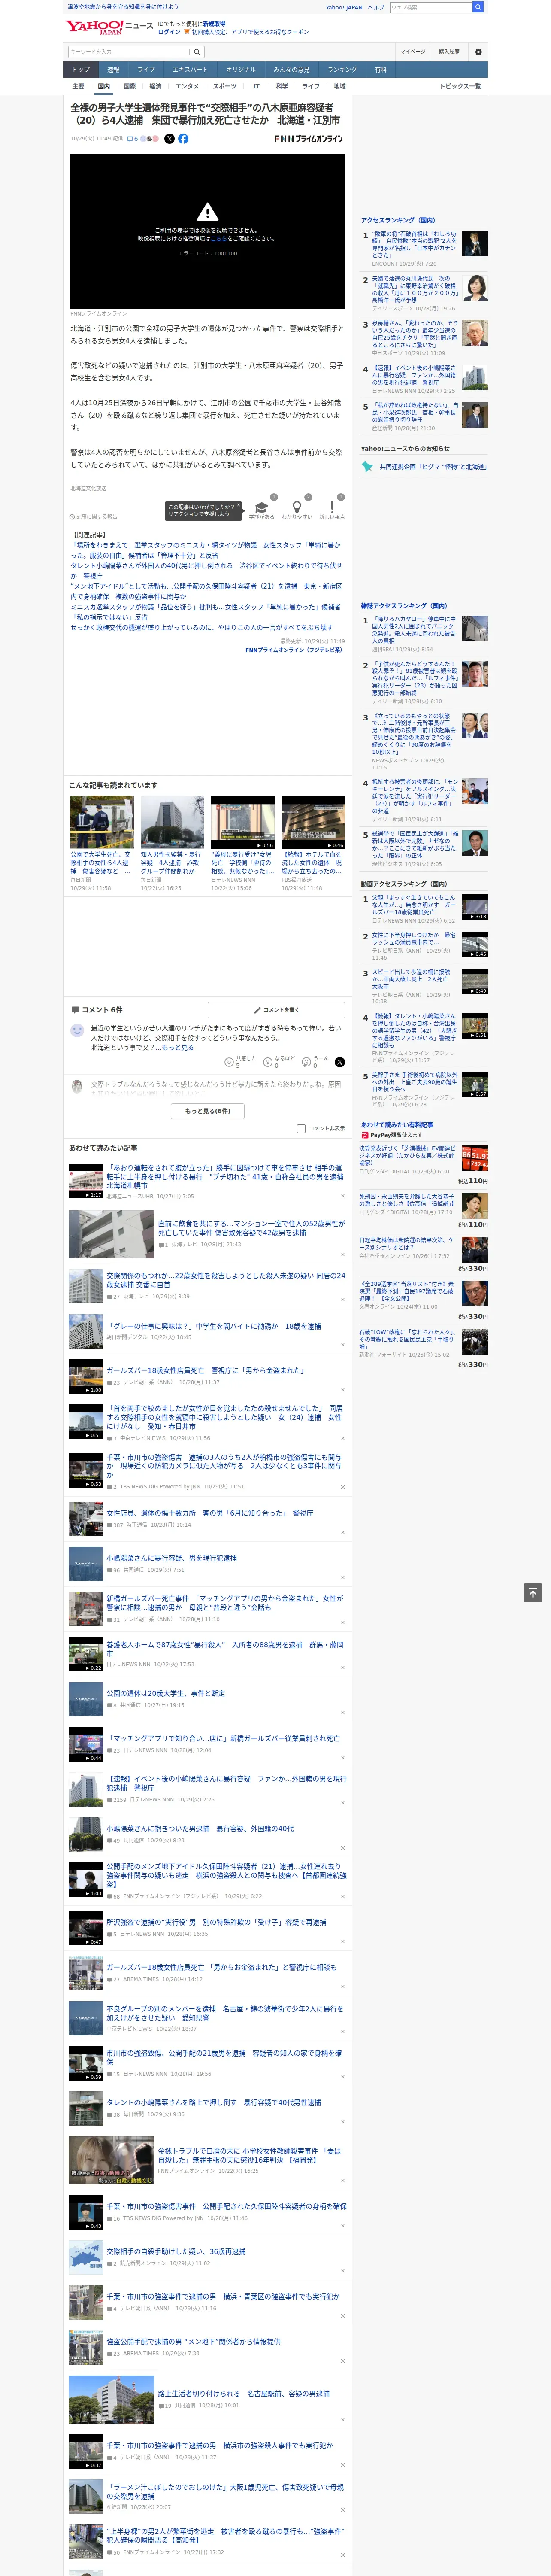551x2576 pixels.
Task: Open the エンタメ category tab
Action: [187, 86]
